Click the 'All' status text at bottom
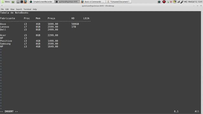The image size is (203, 114). pos(197,111)
